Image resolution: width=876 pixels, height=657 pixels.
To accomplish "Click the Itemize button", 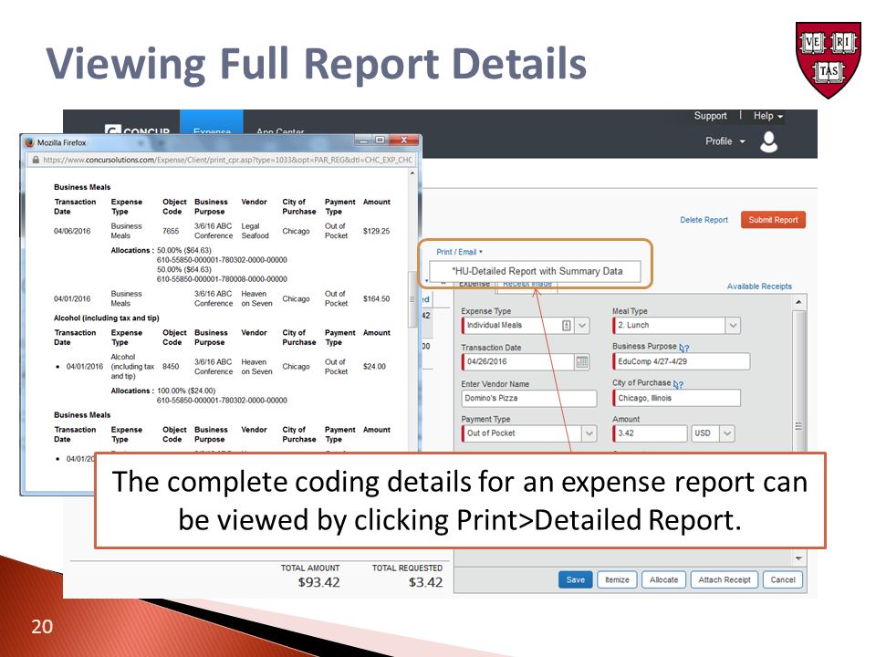I will 617,580.
